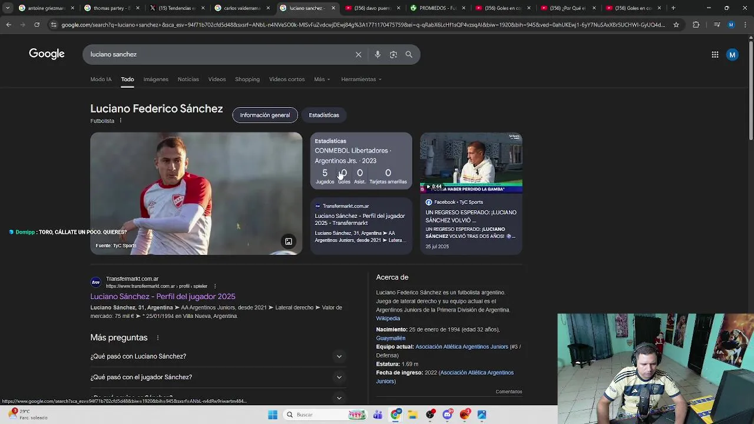
Task: Open the more options dots next to Futbolista
Action: (x=120, y=121)
